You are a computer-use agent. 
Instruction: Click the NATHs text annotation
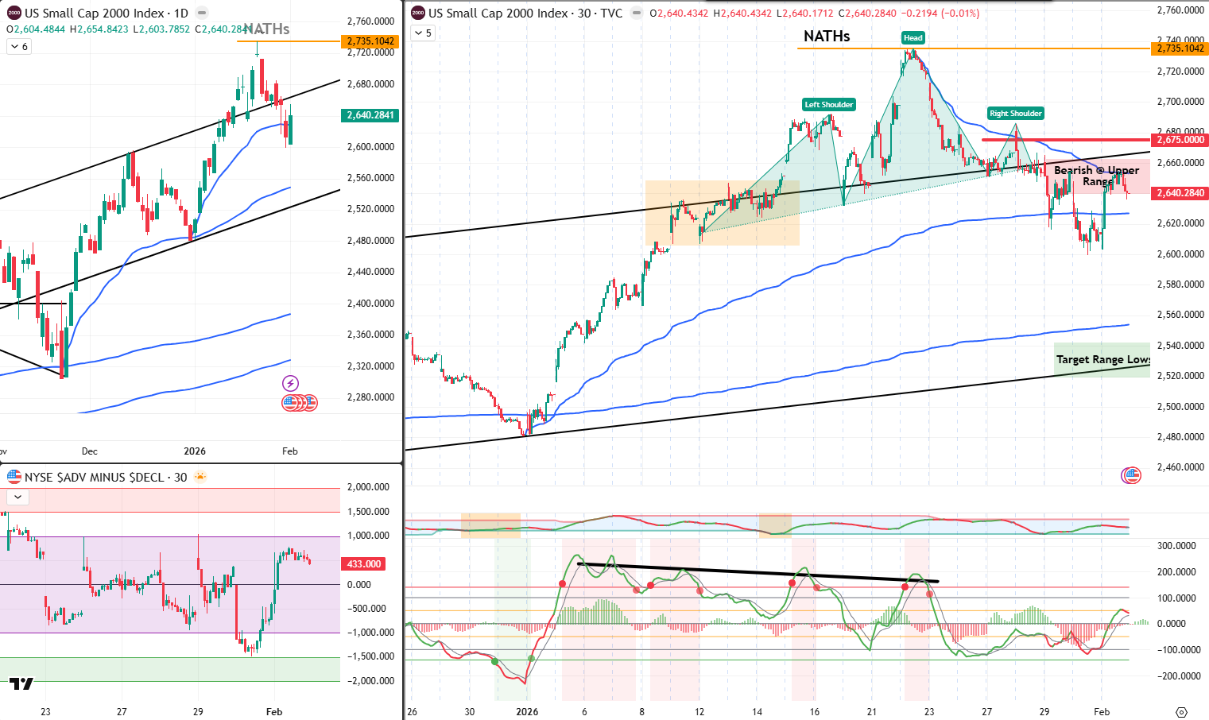click(827, 37)
